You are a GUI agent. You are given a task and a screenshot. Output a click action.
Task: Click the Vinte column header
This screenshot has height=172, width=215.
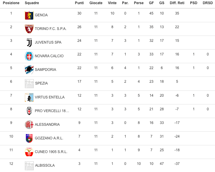coord(112,3)
